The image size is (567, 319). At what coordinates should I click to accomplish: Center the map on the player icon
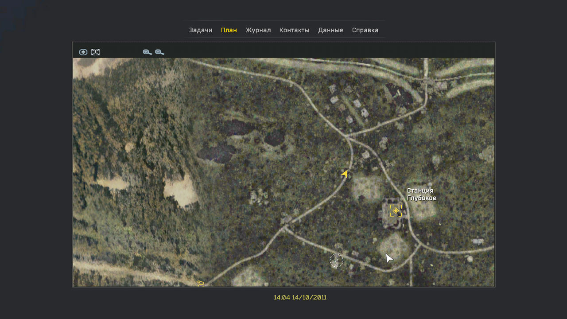tap(95, 52)
